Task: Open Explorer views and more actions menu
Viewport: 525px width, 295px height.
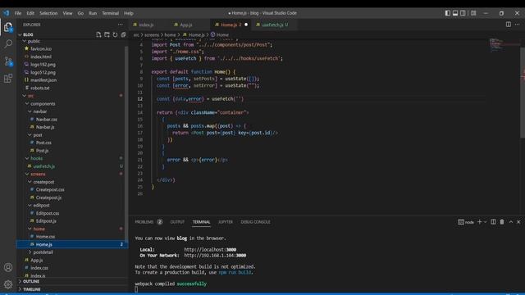Action: click(x=121, y=25)
